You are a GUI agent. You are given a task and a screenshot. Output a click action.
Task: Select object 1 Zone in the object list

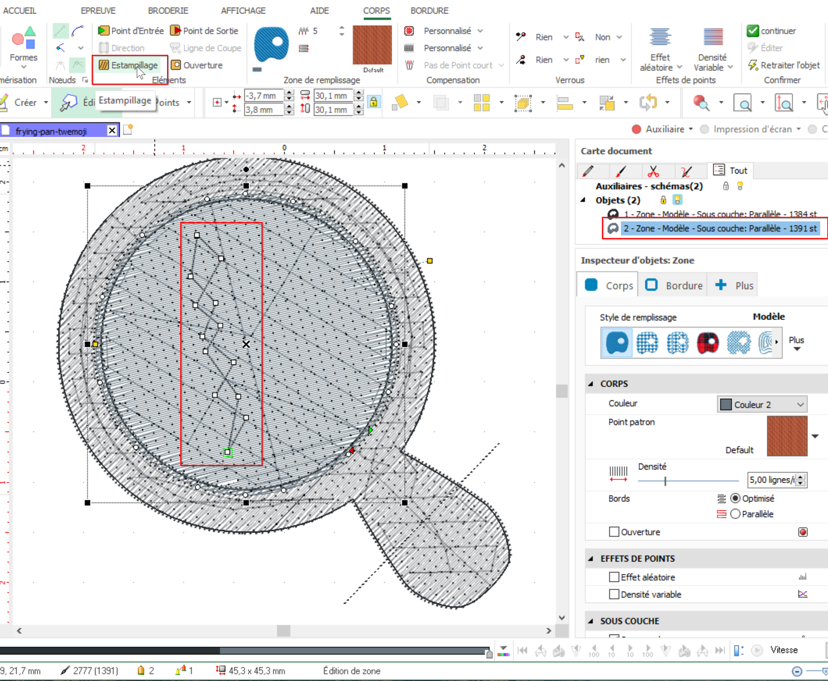click(x=720, y=214)
